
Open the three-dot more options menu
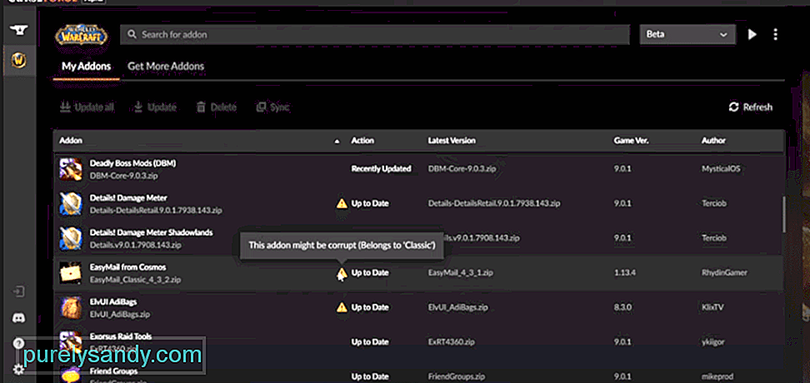[x=775, y=35]
